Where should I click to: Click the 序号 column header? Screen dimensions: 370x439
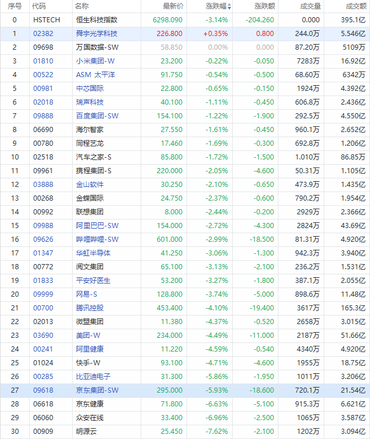pos(14,6)
